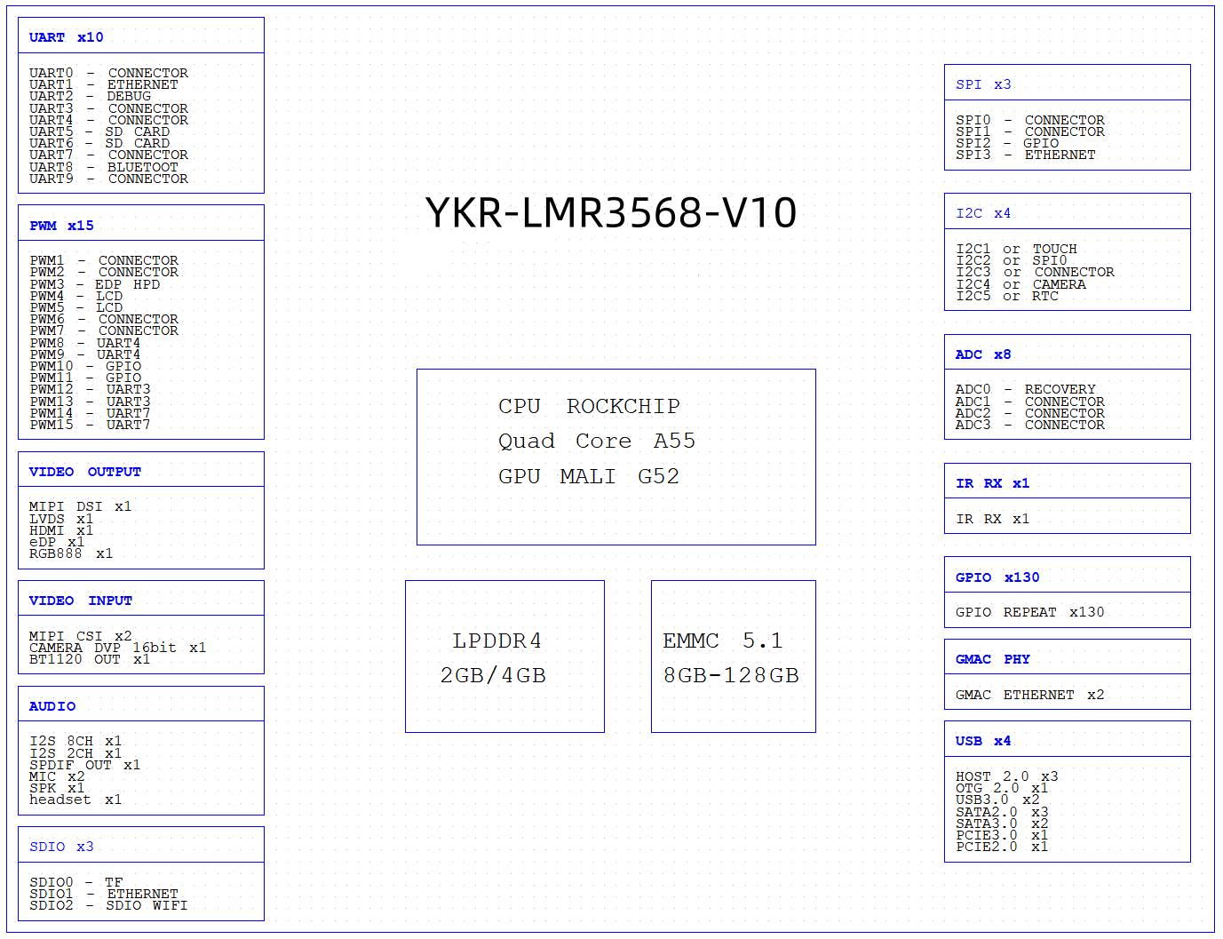Click the VIDEO INPUT section heading
Screen dimensions: 1223x939
click(x=80, y=601)
